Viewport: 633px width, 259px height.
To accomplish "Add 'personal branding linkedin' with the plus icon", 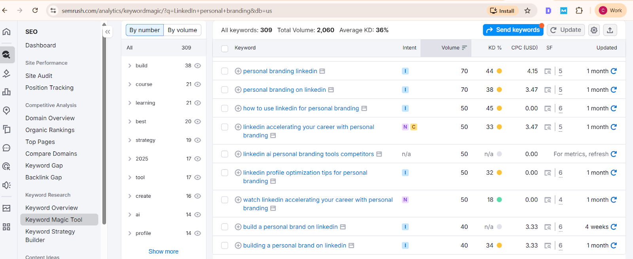I will point(238,71).
